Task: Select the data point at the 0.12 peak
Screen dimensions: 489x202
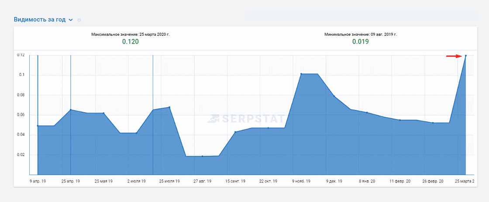Action: pos(465,55)
